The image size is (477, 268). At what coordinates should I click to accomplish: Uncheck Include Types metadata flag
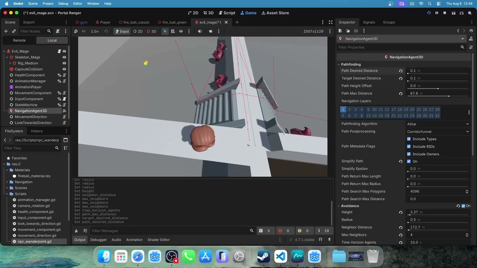409,139
